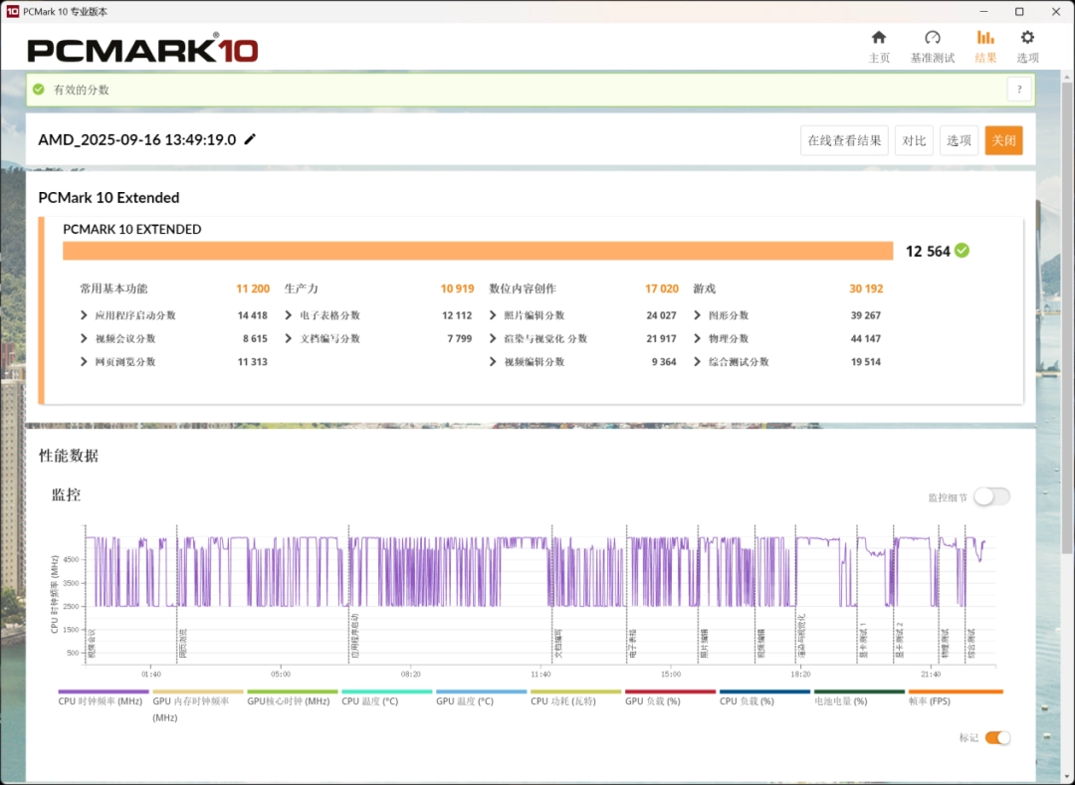Click the 24 027 photo editing score value
This screenshot has width=1075, height=785.
(x=661, y=315)
